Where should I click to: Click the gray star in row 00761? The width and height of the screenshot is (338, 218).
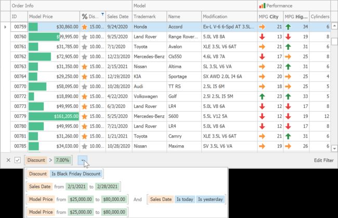[84, 47]
